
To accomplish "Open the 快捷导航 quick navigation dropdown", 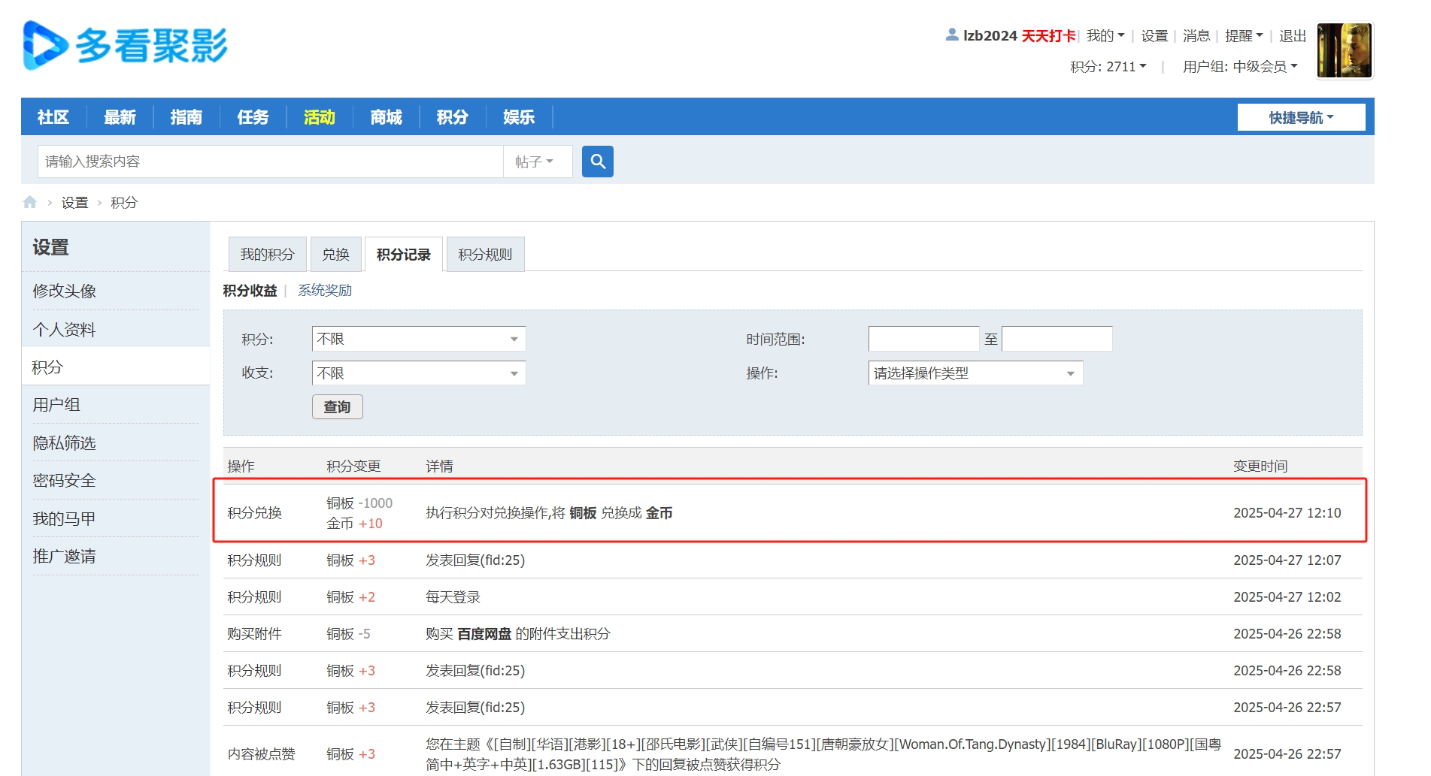I will (x=1300, y=116).
